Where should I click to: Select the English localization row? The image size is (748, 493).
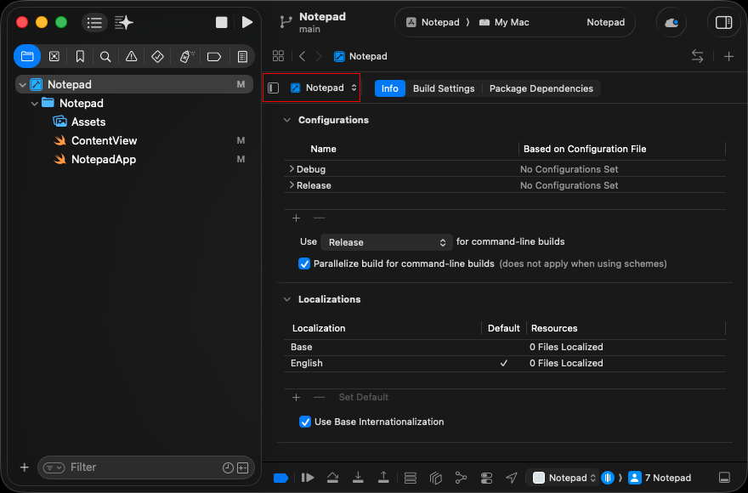[307, 363]
